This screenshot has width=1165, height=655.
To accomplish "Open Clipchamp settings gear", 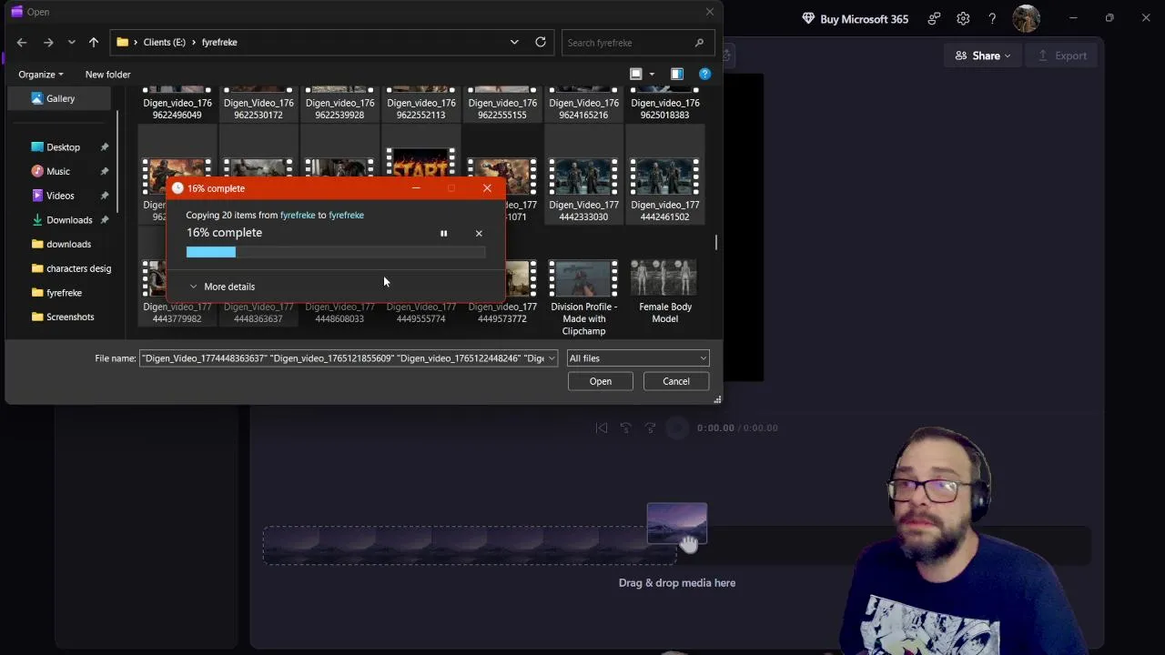I will tap(963, 18).
